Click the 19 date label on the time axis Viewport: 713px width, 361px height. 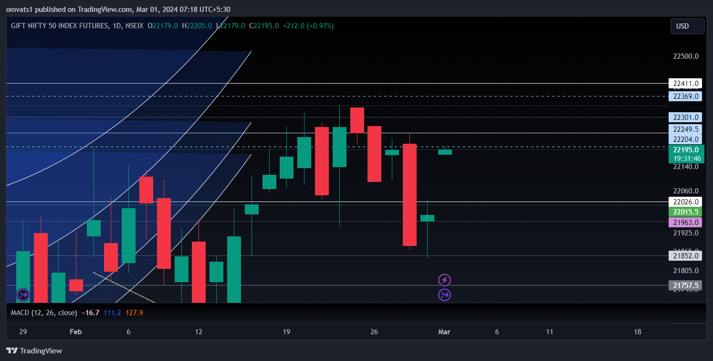pyautogui.click(x=286, y=331)
